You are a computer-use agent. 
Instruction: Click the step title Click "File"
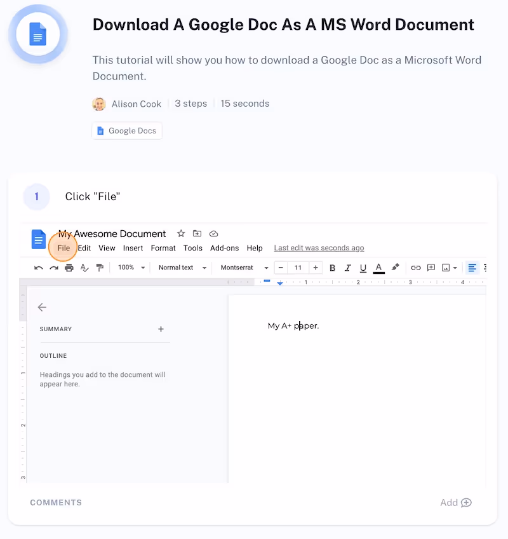tap(93, 196)
